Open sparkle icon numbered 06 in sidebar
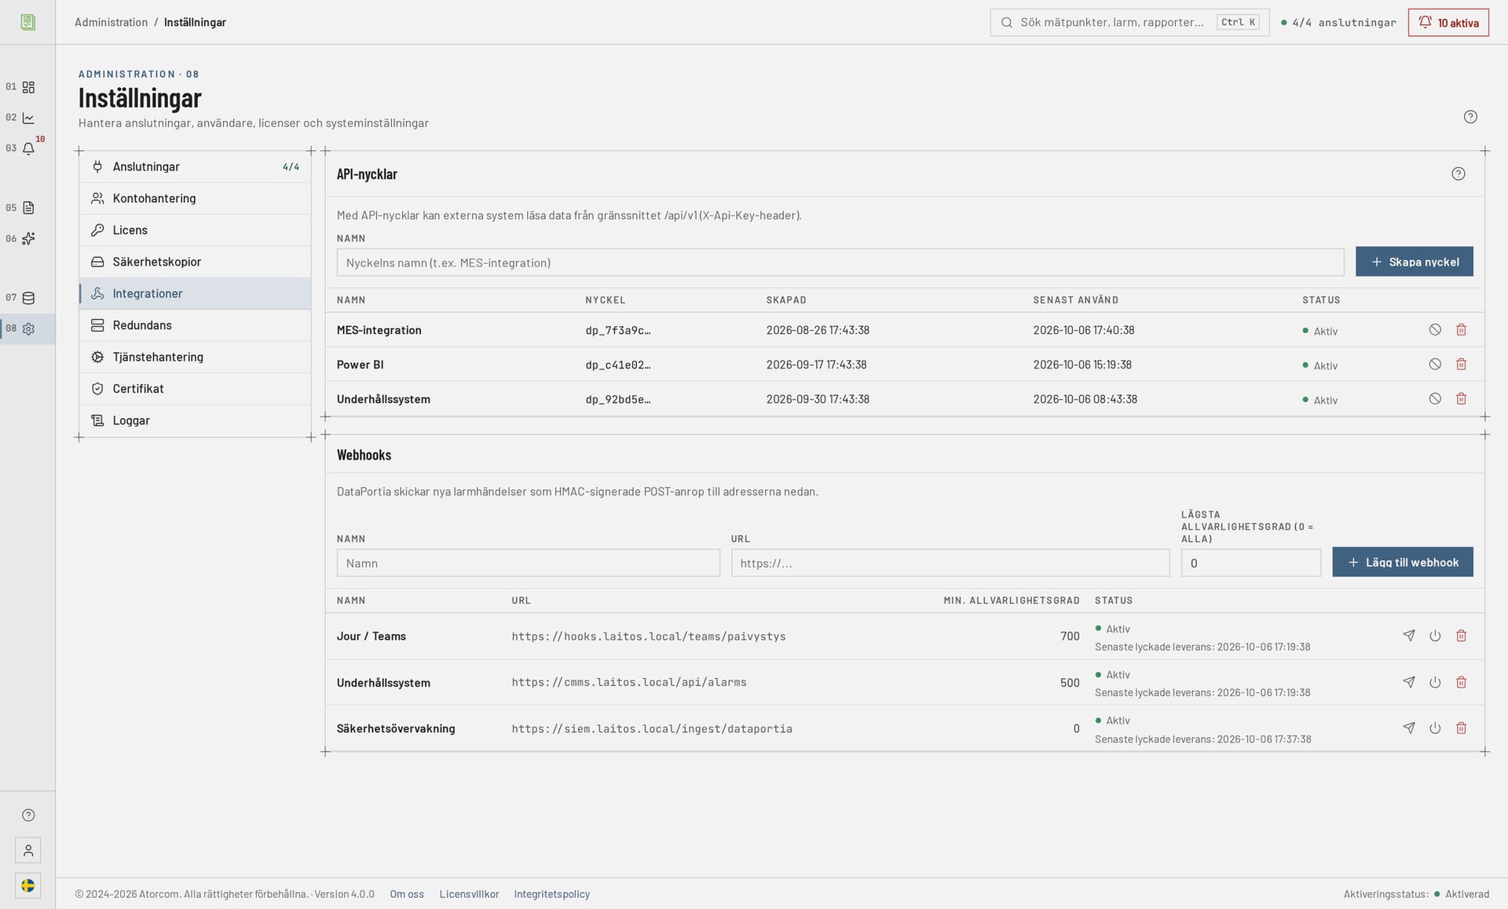This screenshot has width=1508, height=909. pyautogui.click(x=28, y=239)
